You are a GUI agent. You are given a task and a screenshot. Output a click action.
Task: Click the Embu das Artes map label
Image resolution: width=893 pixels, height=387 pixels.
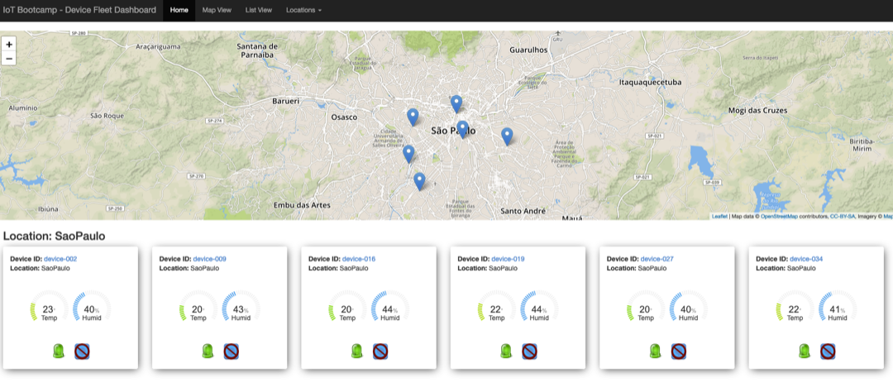click(x=302, y=205)
